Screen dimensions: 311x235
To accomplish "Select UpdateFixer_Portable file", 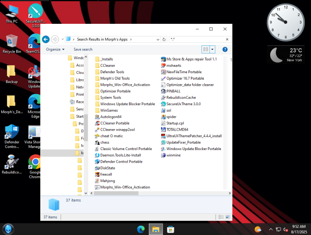I will (x=181, y=142).
